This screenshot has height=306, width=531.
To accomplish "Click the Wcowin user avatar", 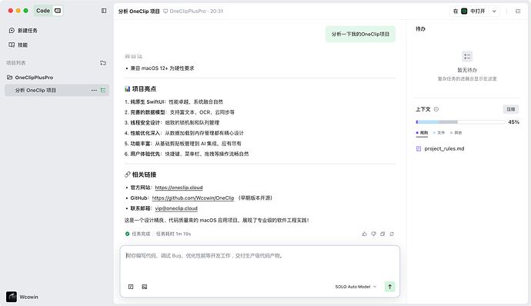I will point(12,297).
